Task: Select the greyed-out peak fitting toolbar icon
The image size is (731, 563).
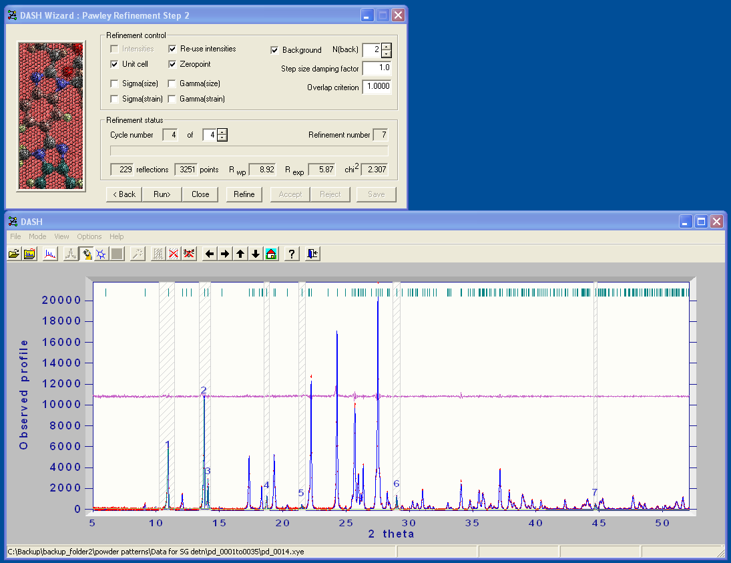Action: click(x=71, y=254)
